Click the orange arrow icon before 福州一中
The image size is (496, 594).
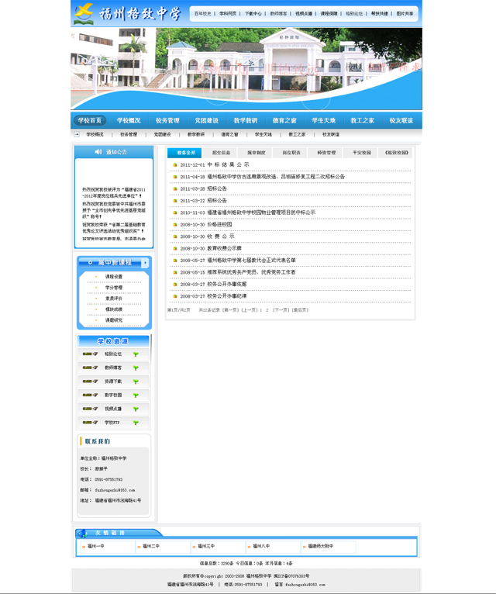click(x=84, y=547)
